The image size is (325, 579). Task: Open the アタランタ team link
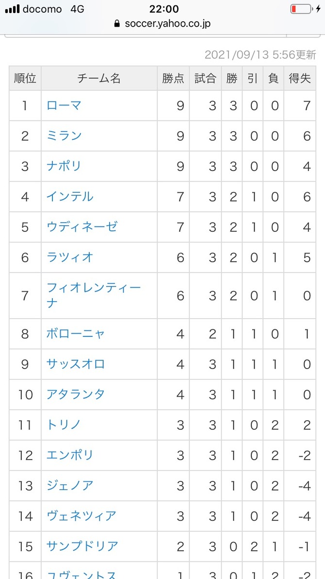click(76, 394)
